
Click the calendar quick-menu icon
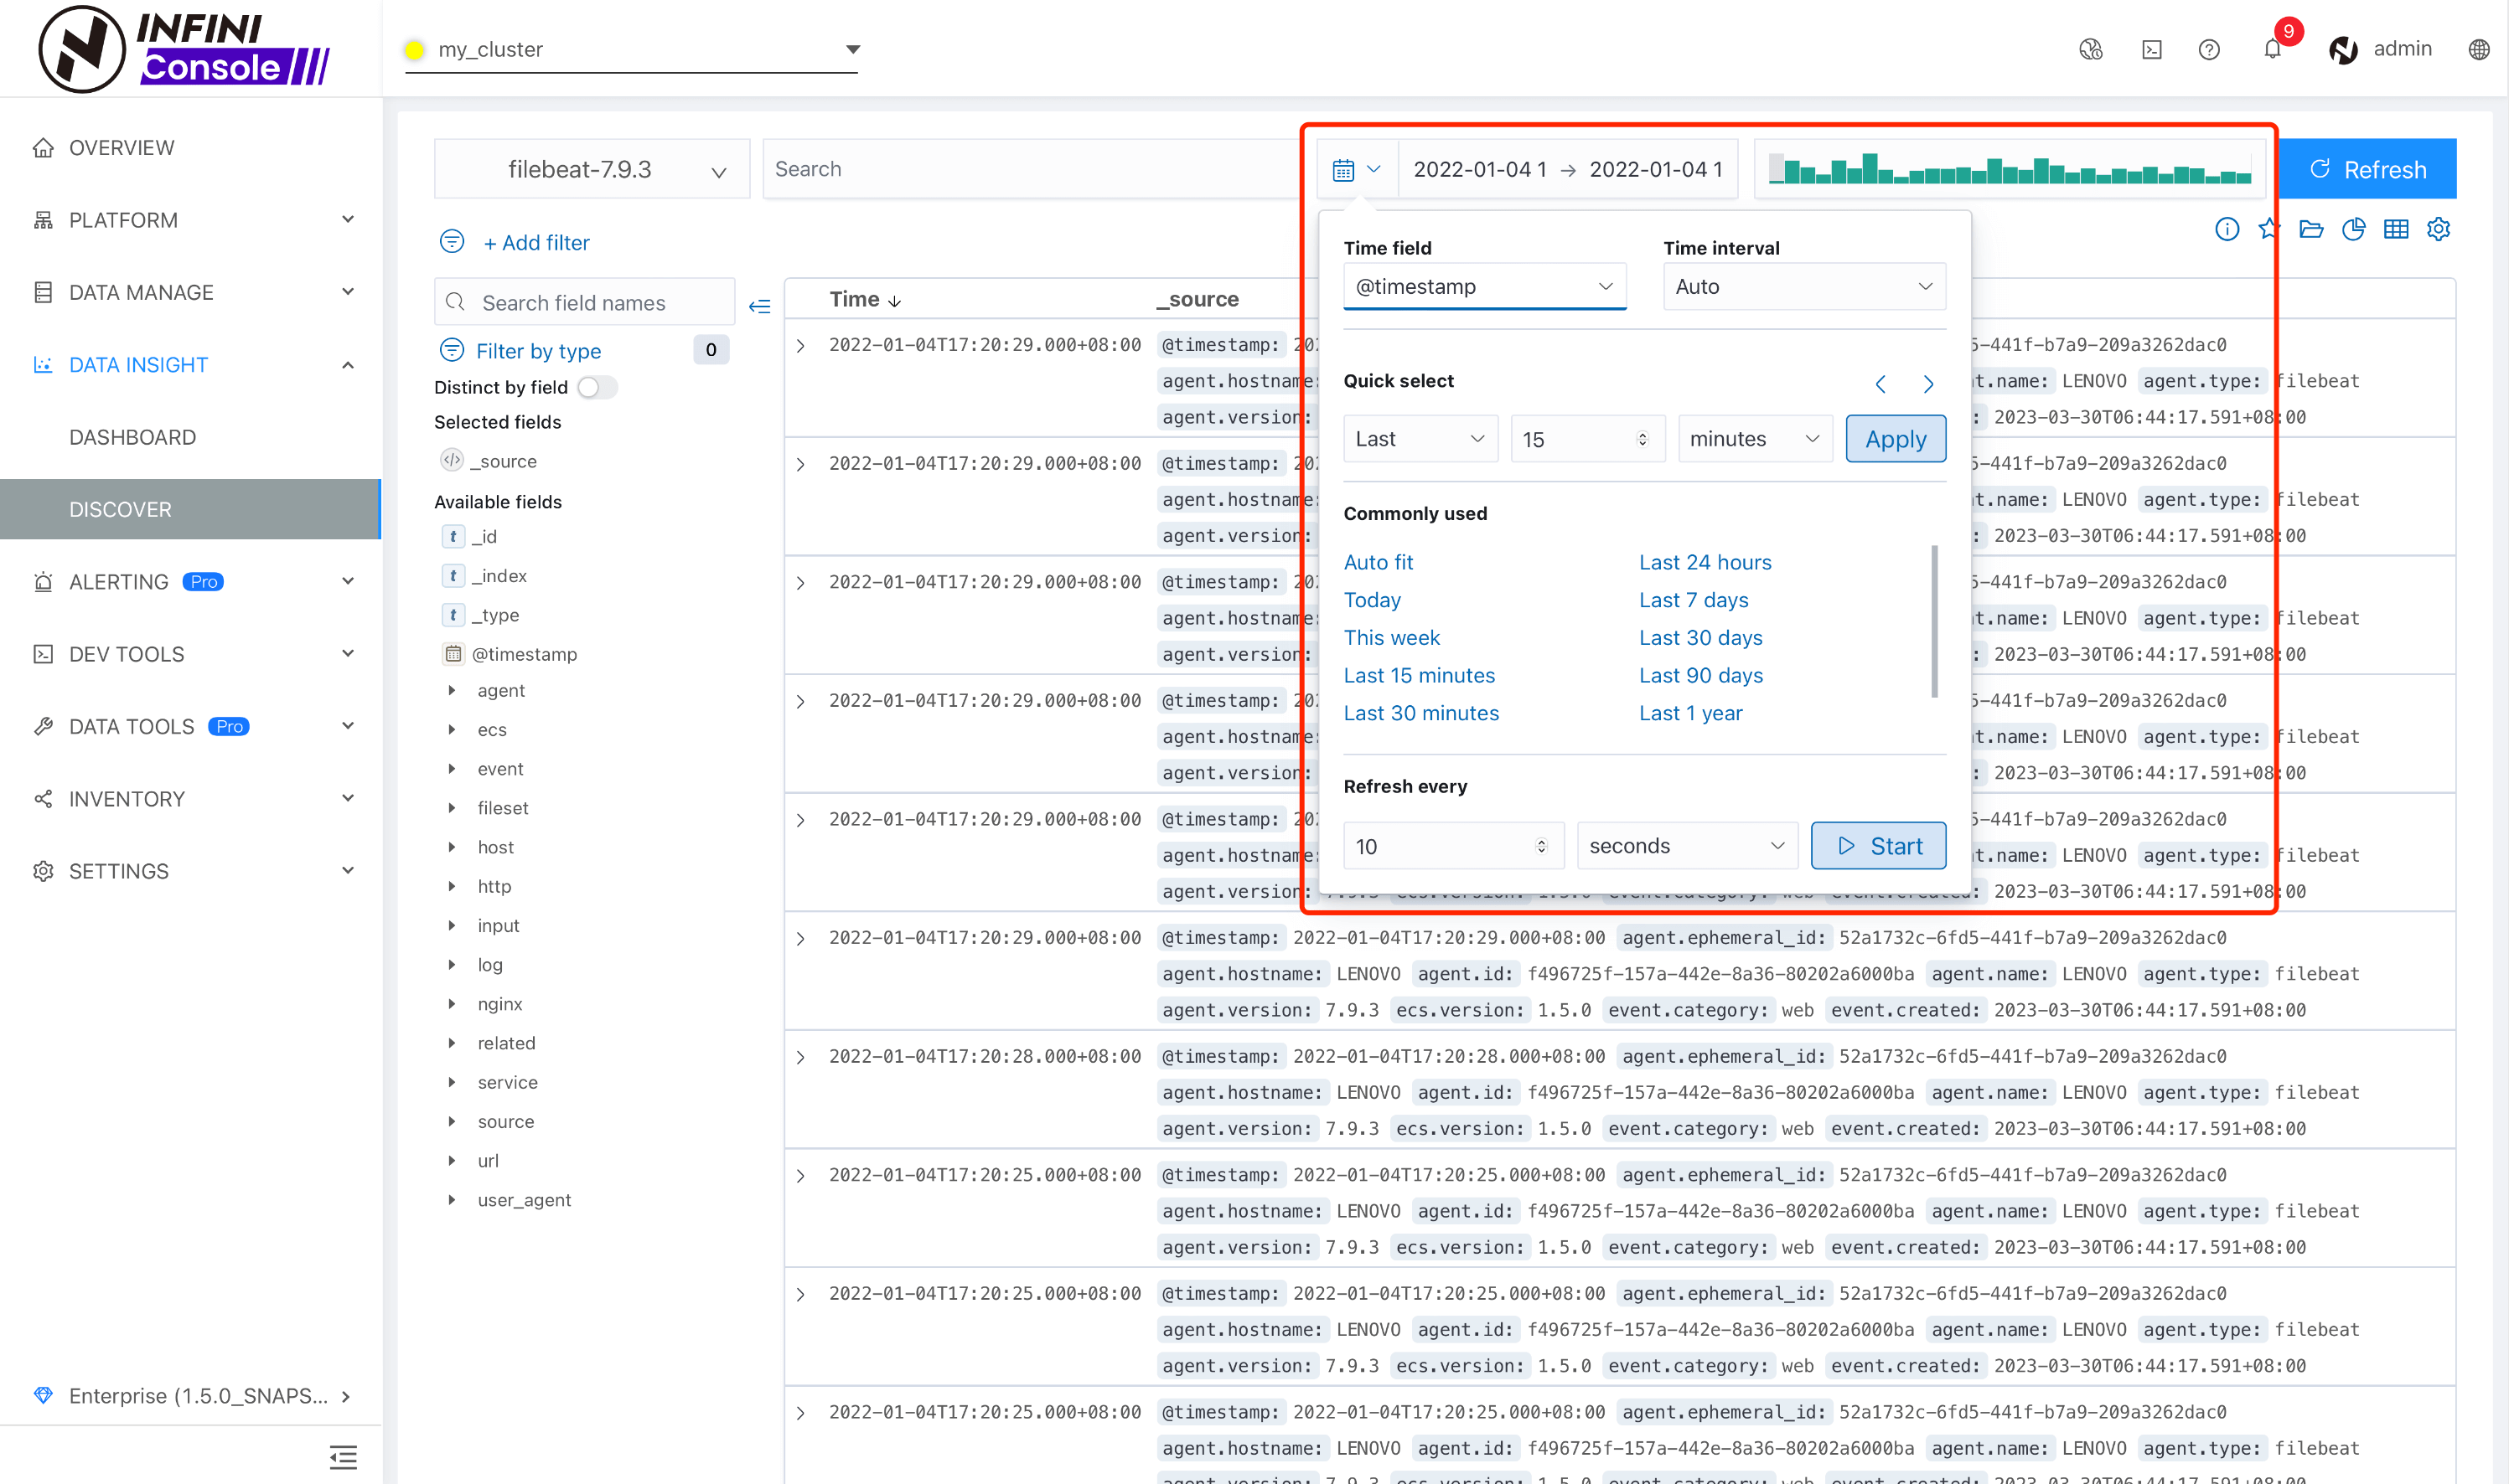pos(1356,169)
